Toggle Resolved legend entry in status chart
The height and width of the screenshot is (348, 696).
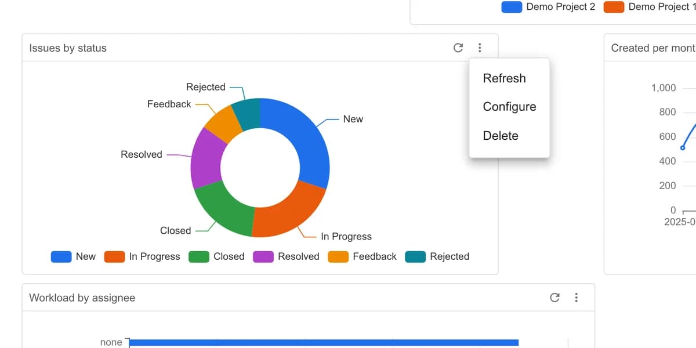tap(287, 256)
